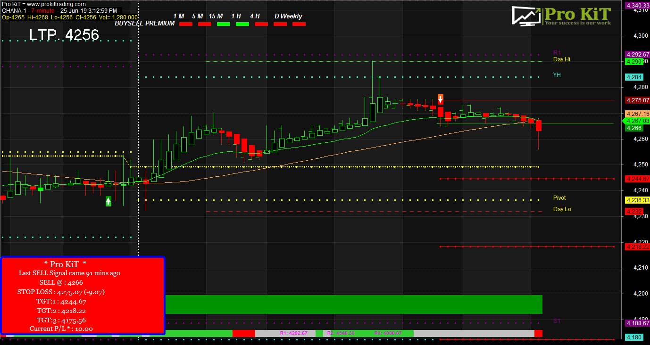Click the 1 M red trend indicator bar
650x345 pixels.
click(x=186, y=24)
